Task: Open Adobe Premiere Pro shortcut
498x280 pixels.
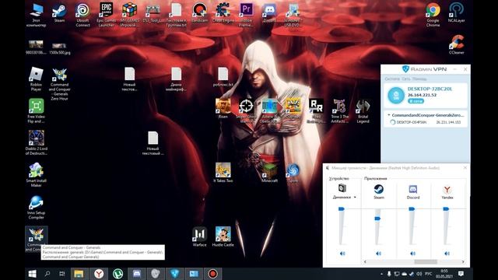Action: 246,15
